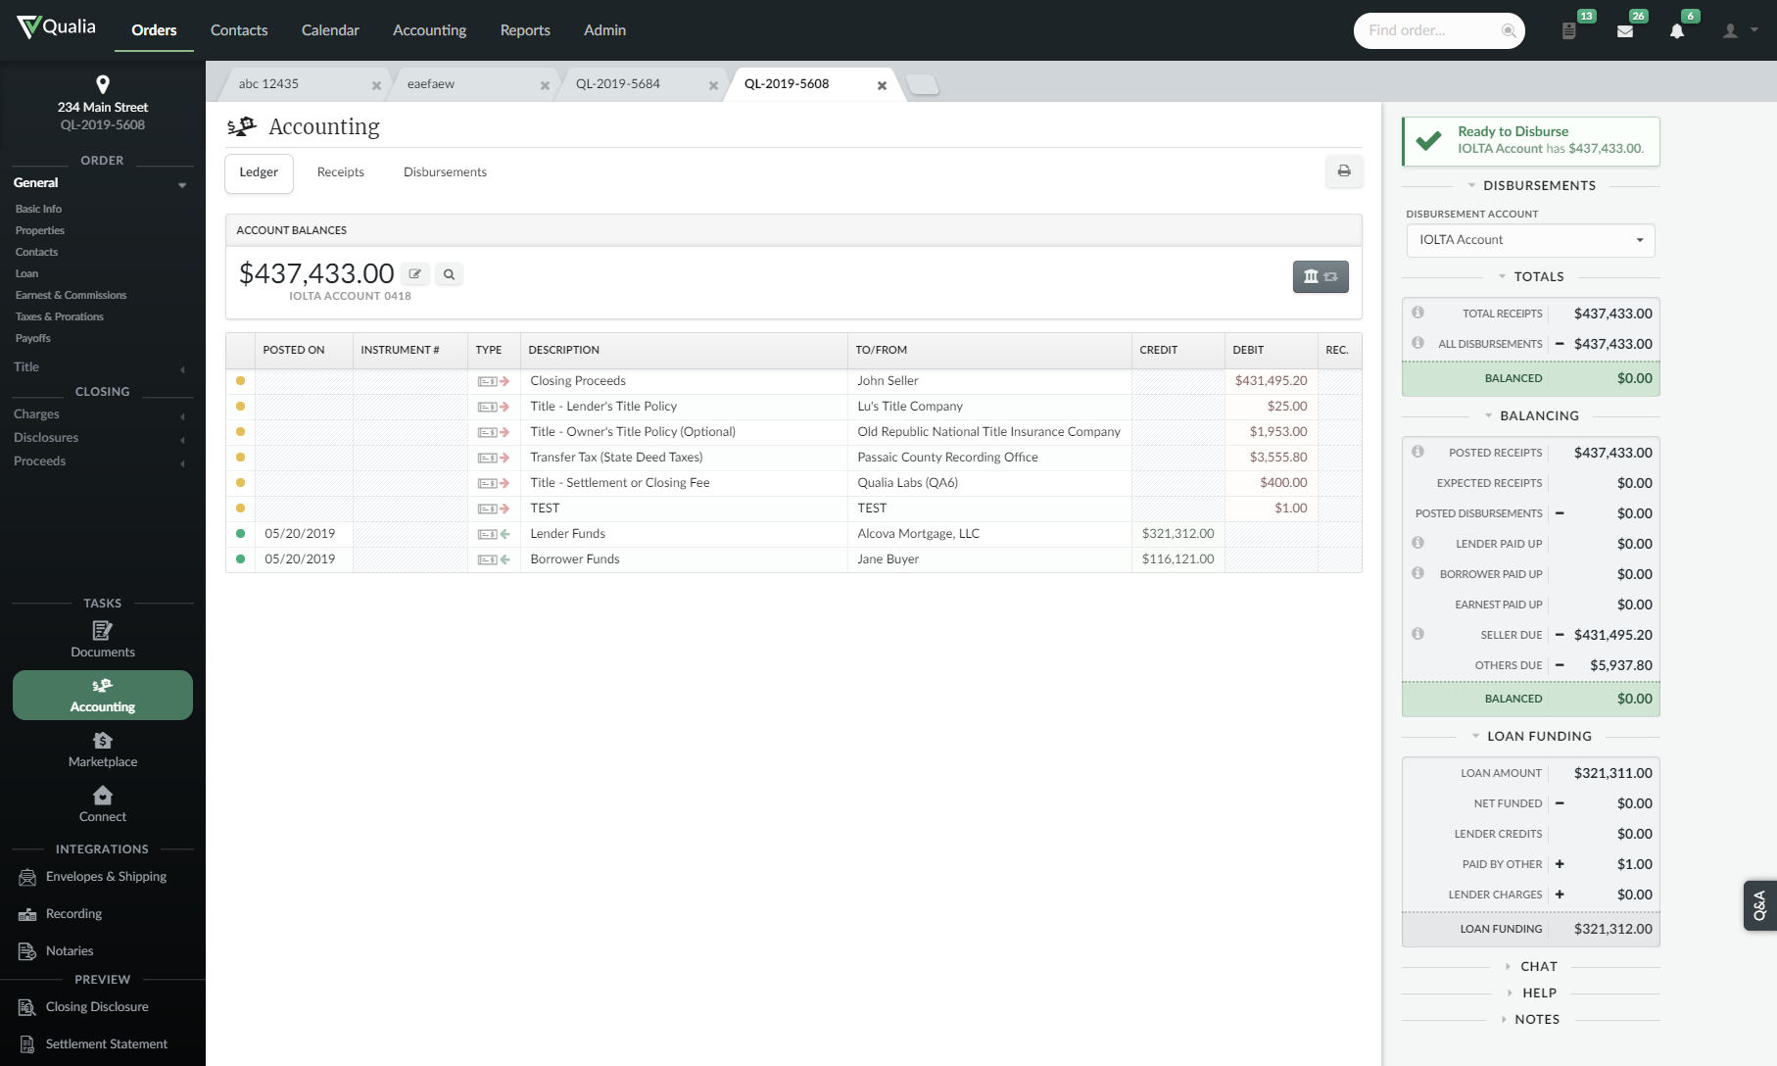Open Envelopes & Shipping integration
The image size is (1777, 1066).
(93, 877)
